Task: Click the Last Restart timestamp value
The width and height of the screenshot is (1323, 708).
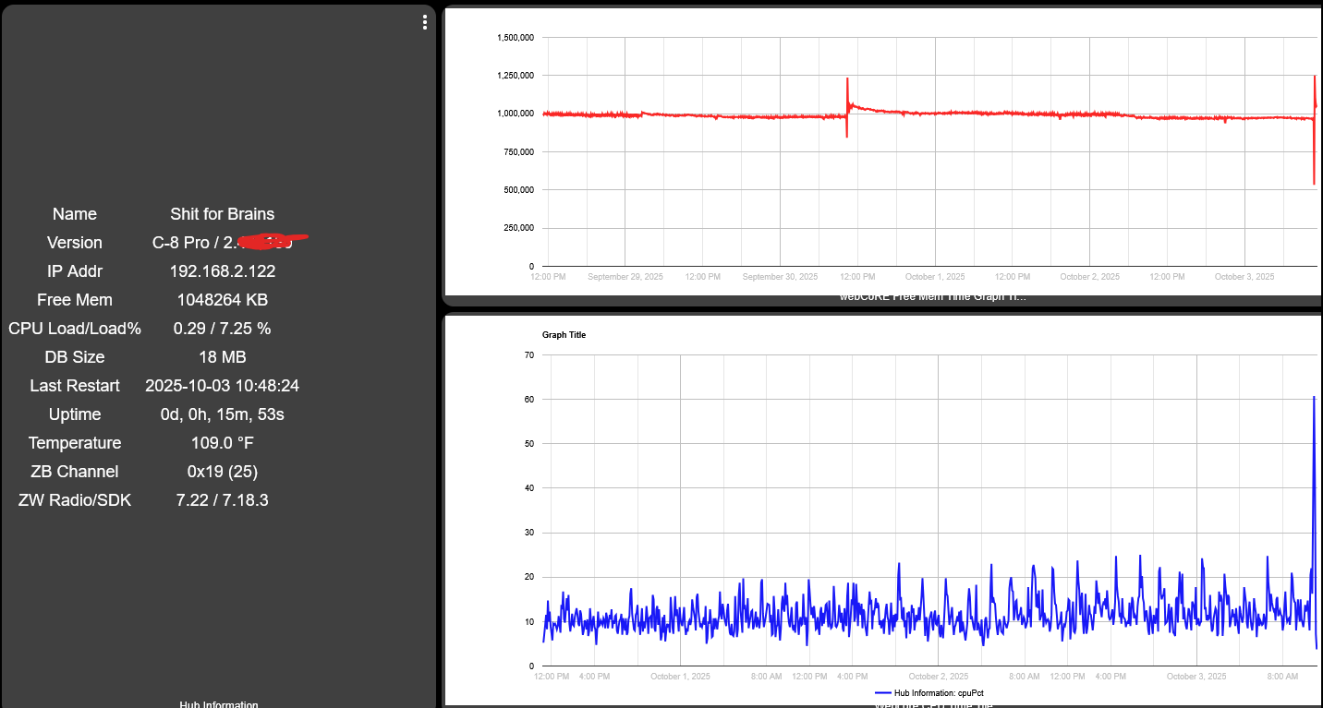Action: click(x=222, y=386)
